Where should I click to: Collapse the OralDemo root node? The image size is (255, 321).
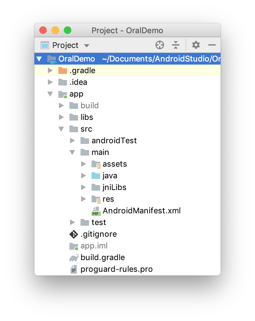click(x=39, y=59)
